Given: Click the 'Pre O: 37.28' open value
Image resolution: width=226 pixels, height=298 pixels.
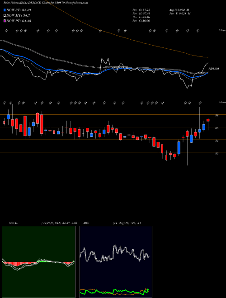Looking at the screenshot, I should pos(141,10).
